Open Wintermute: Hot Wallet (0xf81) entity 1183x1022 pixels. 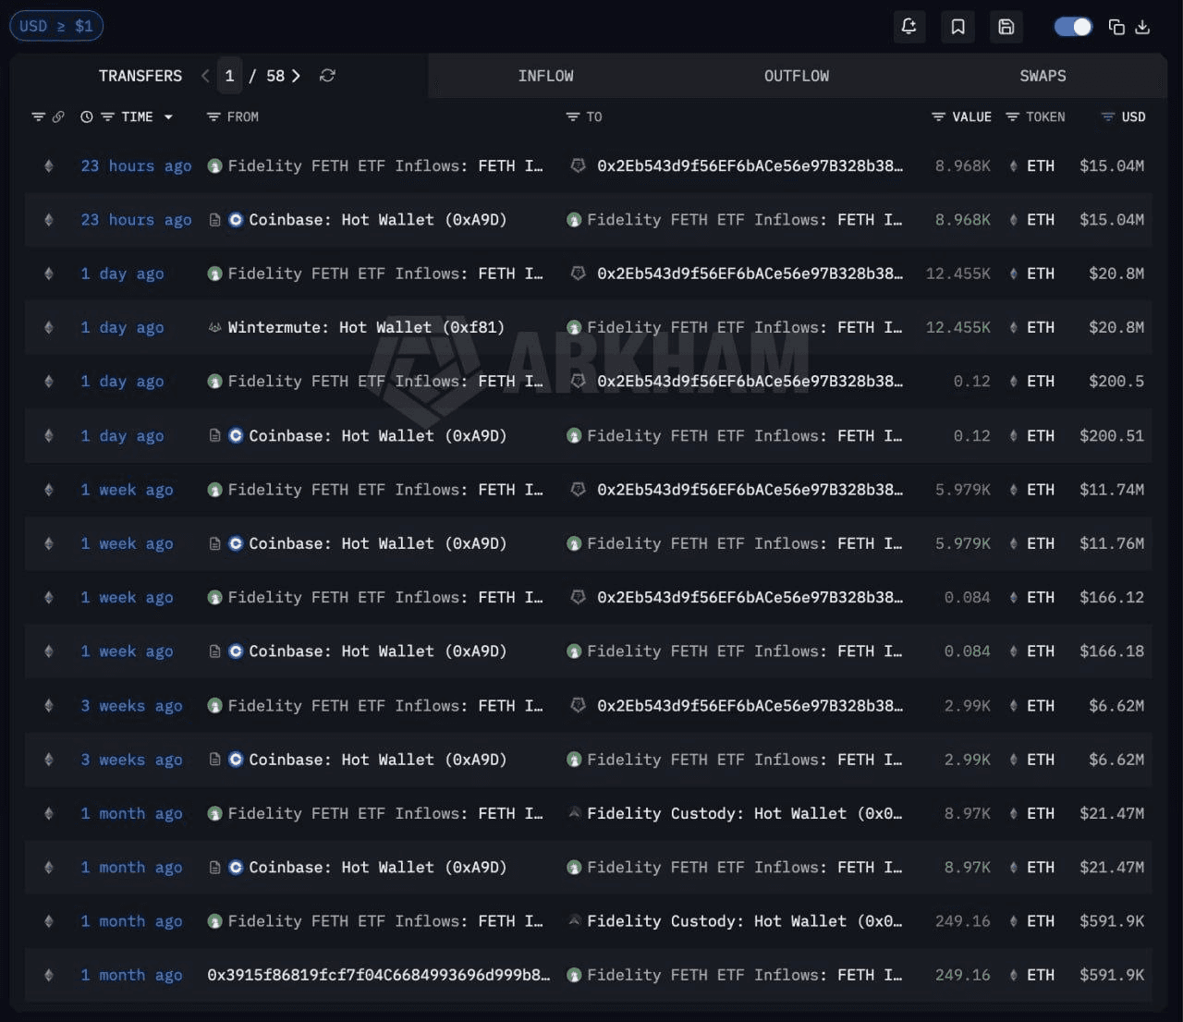pyautogui.click(x=366, y=327)
